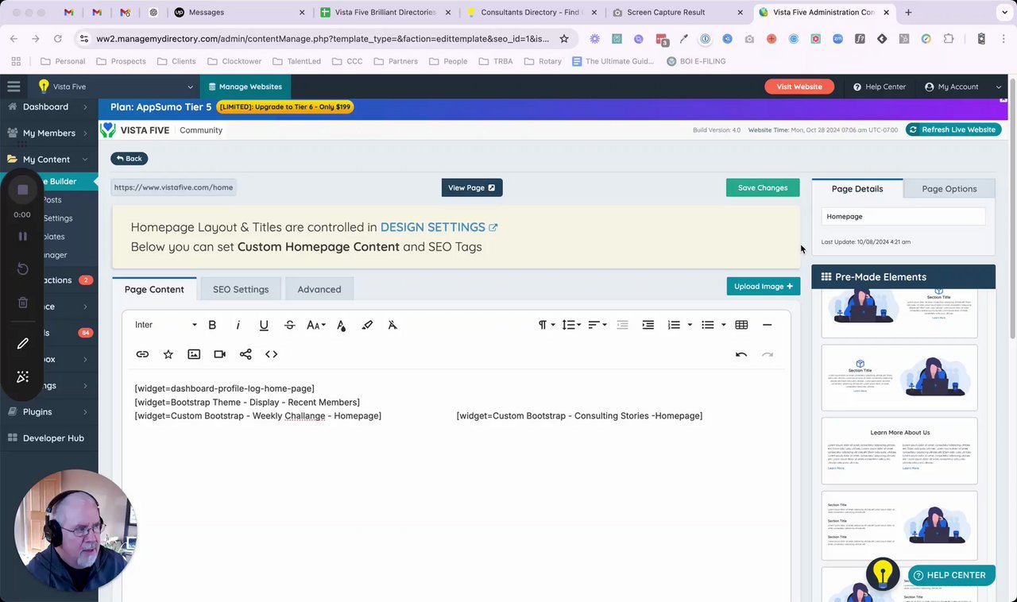Image resolution: width=1017 pixels, height=602 pixels.
Task: Open the text alignment dropdown
Action: click(x=597, y=325)
